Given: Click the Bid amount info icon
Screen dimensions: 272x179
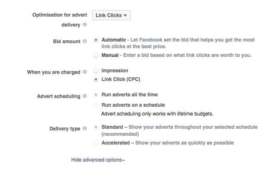Looking at the screenshot, I should click(85, 41).
